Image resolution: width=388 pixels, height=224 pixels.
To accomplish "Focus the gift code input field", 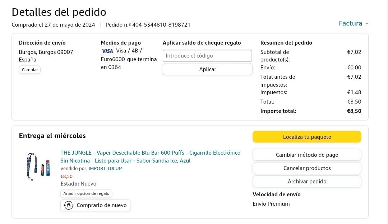I will 207,56.
